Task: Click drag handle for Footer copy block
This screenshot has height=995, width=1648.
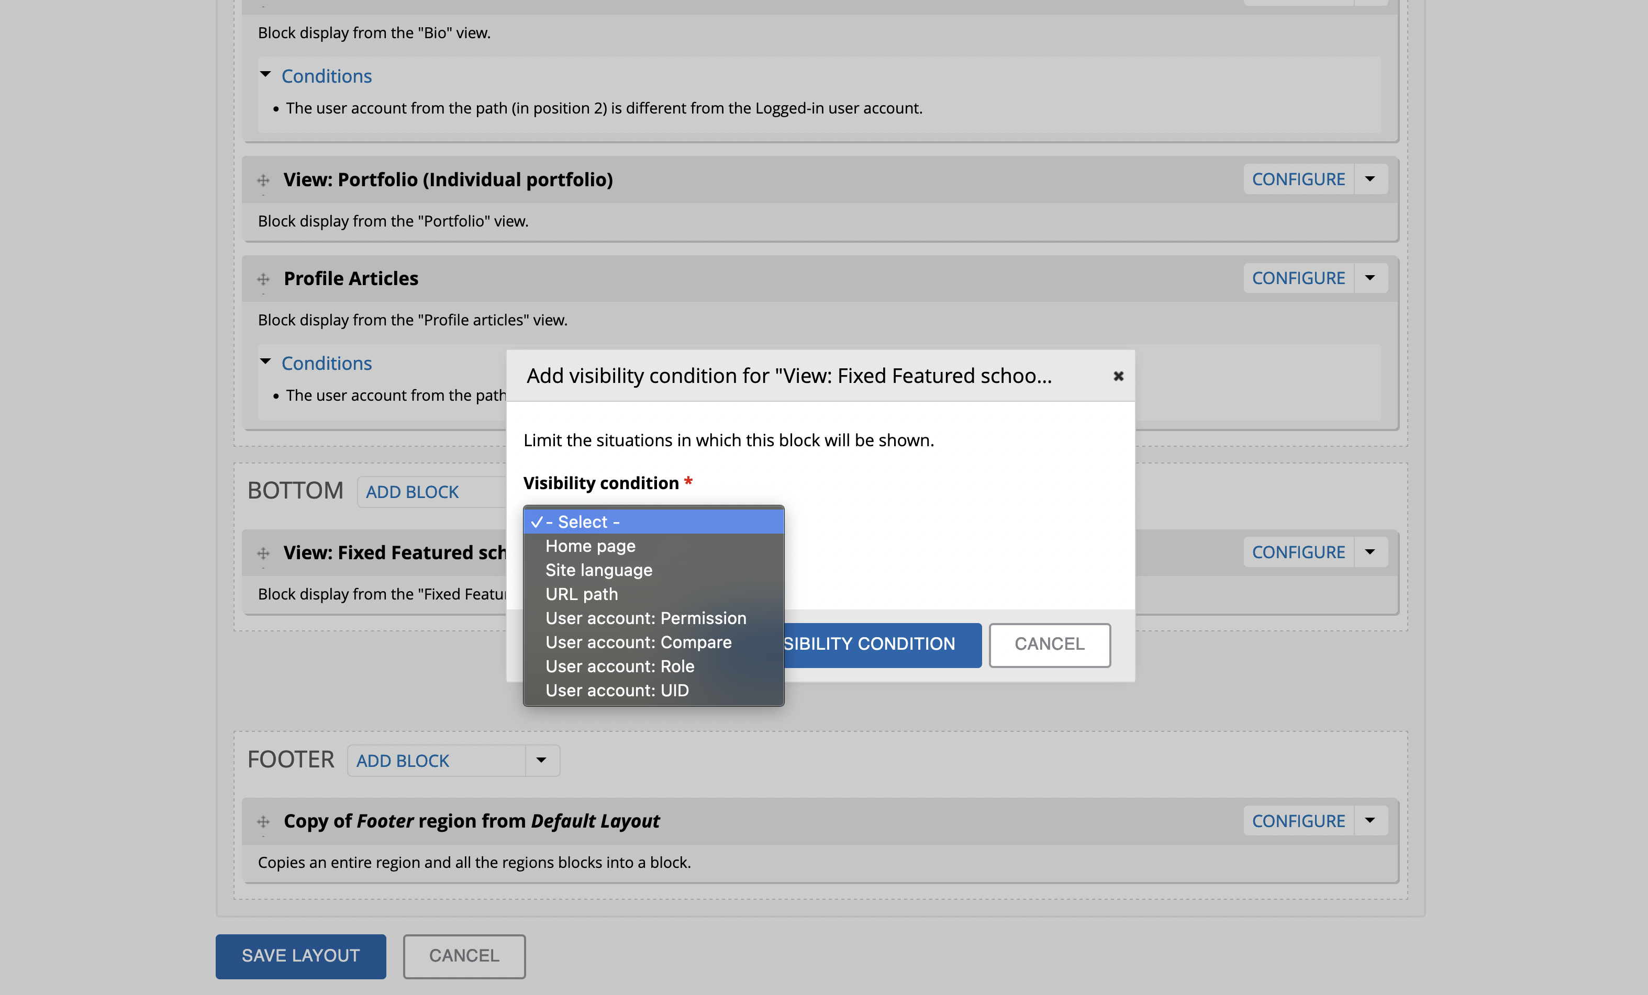Action: click(263, 821)
